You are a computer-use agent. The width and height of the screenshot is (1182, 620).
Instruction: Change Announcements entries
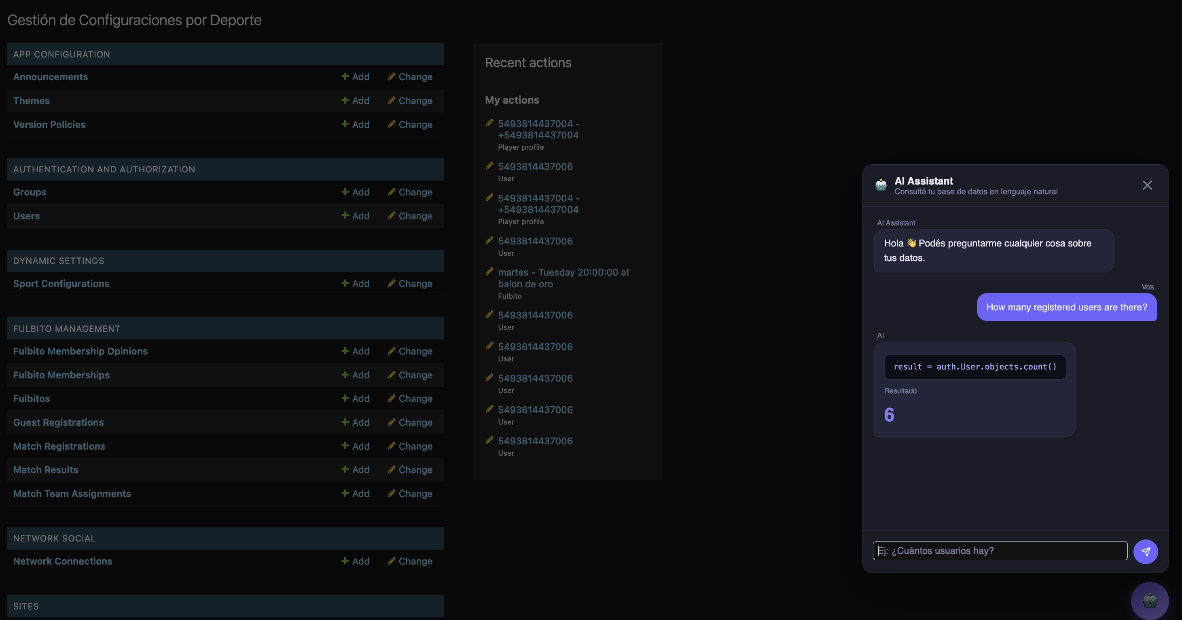[x=410, y=76]
